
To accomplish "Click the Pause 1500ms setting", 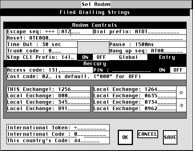I will pyautogui.click(x=148, y=44).
